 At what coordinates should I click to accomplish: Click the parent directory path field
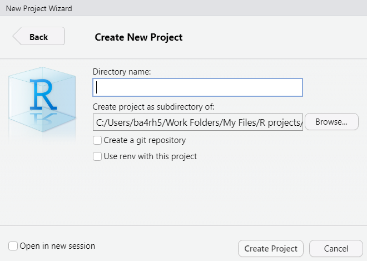(x=198, y=122)
